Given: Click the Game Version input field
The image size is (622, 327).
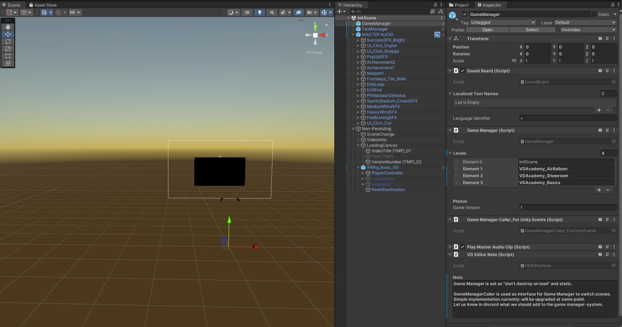Looking at the screenshot, I should click(567, 208).
